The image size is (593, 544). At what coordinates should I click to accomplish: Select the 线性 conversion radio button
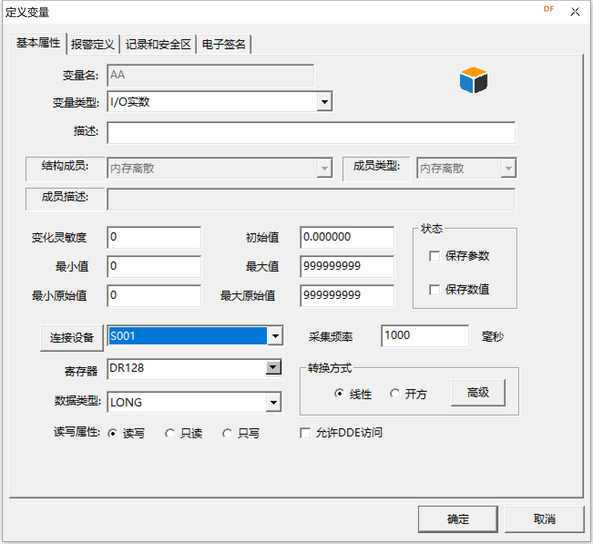click(339, 393)
